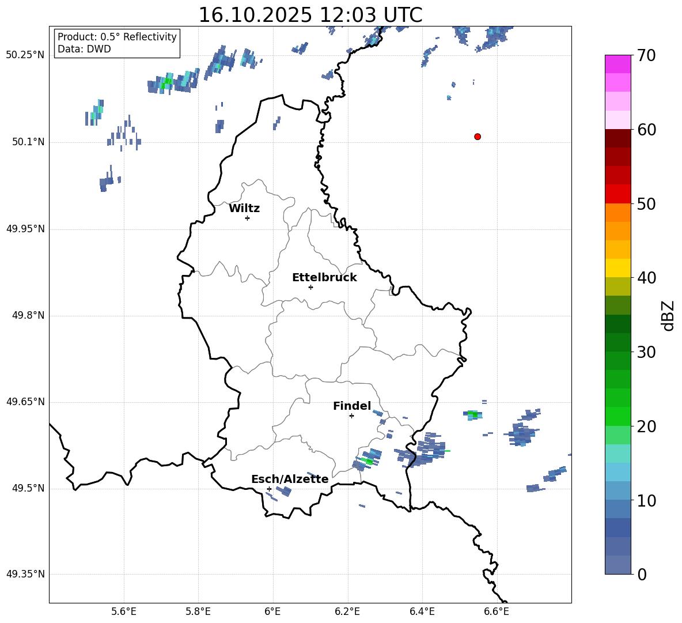Pick the bright red colorbar segment above 50
Viewport: 682px width, 623px height.
[x=617, y=194]
